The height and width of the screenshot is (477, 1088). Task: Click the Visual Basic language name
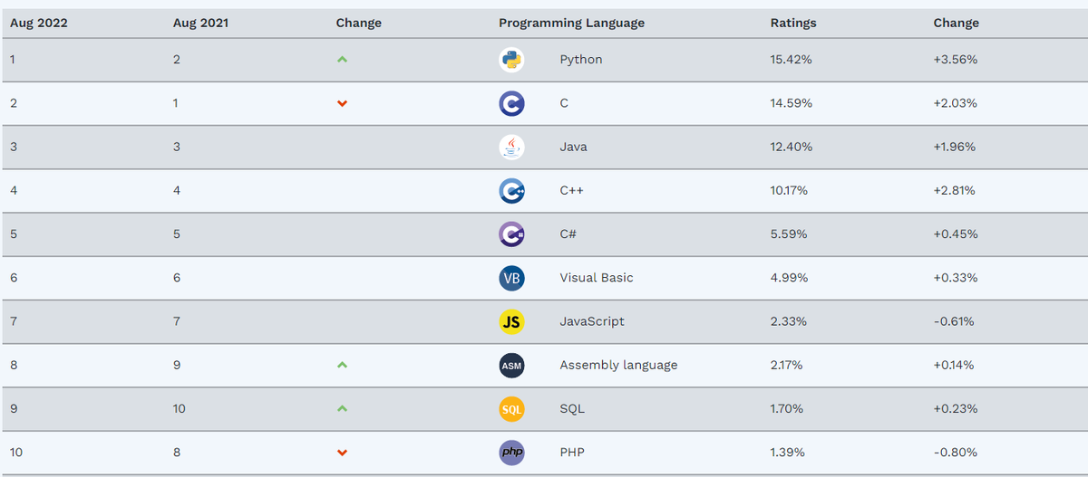click(x=597, y=278)
